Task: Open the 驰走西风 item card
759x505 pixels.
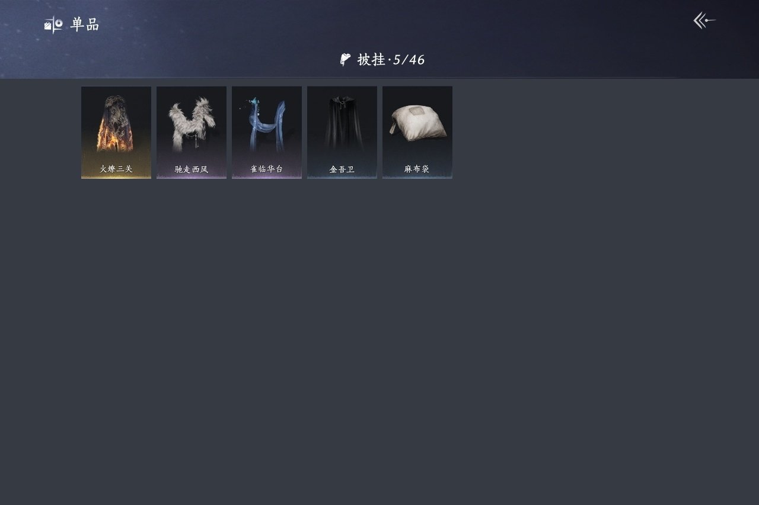Action: click(x=192, y=133)
